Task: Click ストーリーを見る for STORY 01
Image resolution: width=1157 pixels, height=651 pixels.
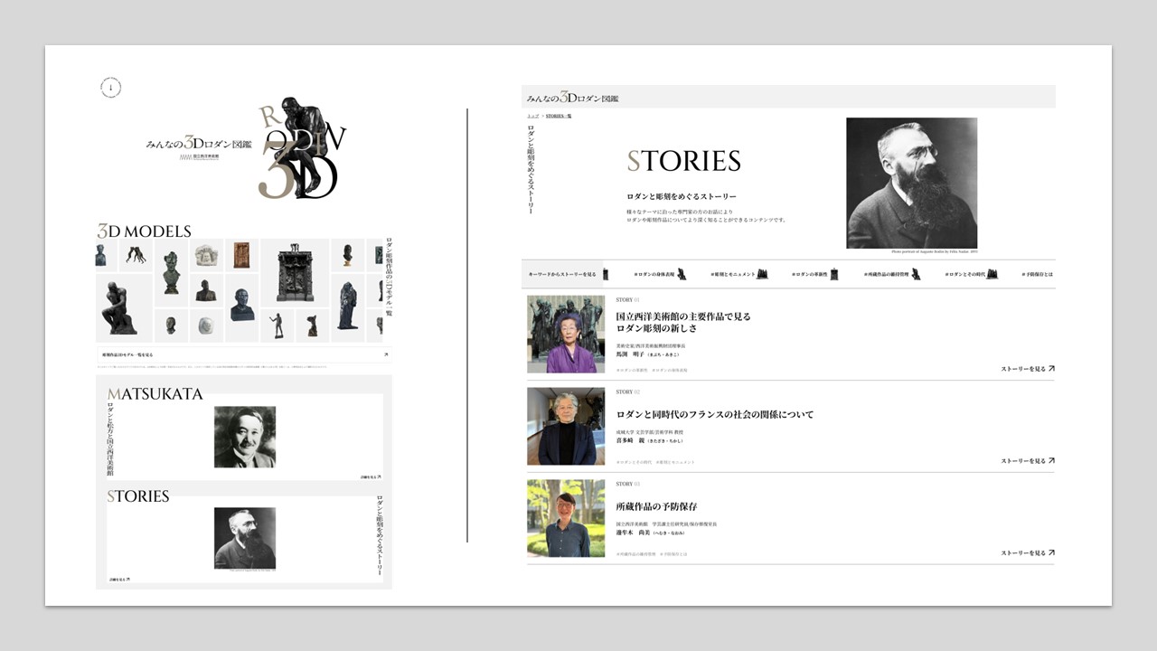Action: coord(1028,369)
